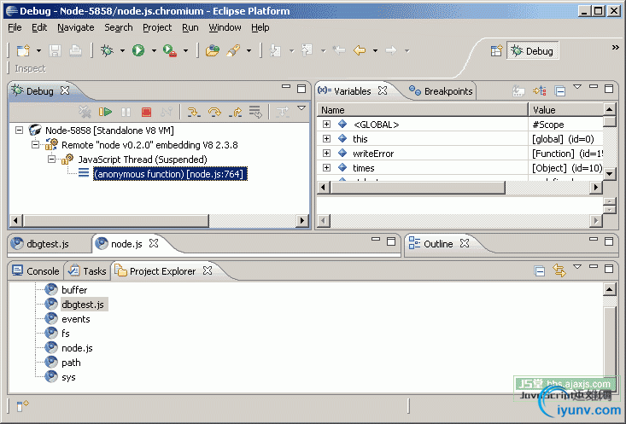Viewport: 626px width, 424px height.
Task: Collapse All in Project Explorer toolbar
Action: tap(540, 271)
